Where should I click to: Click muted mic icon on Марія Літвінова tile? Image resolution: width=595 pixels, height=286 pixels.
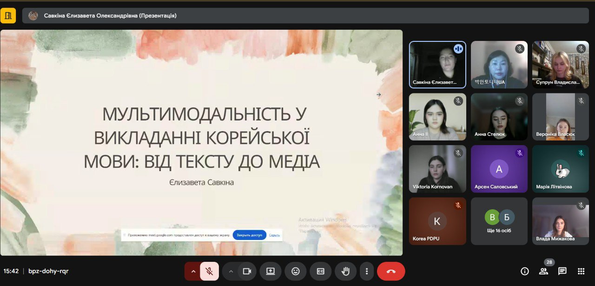pyautogui.click(x=581, y=153)
